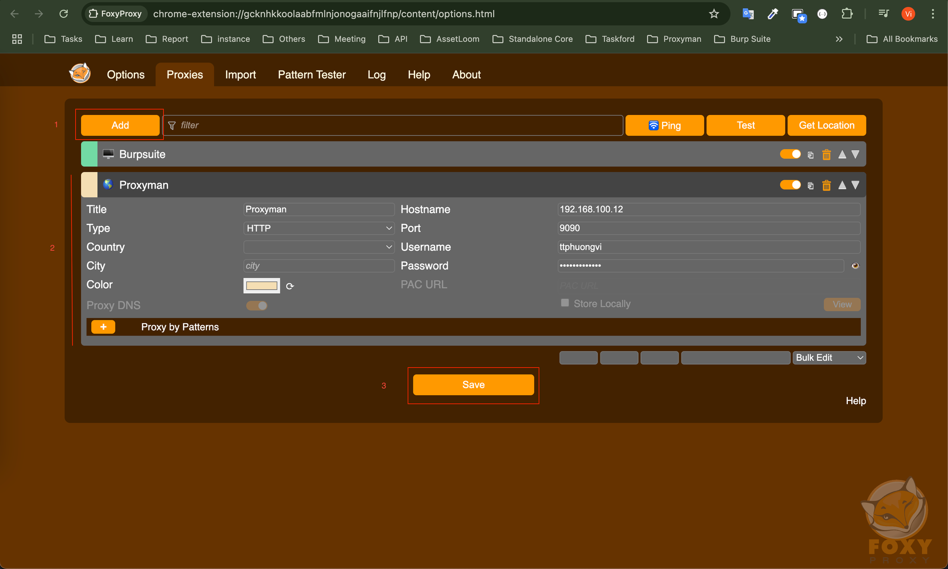Click the FoxyProxy fox logo icon

tap(80, 74)
